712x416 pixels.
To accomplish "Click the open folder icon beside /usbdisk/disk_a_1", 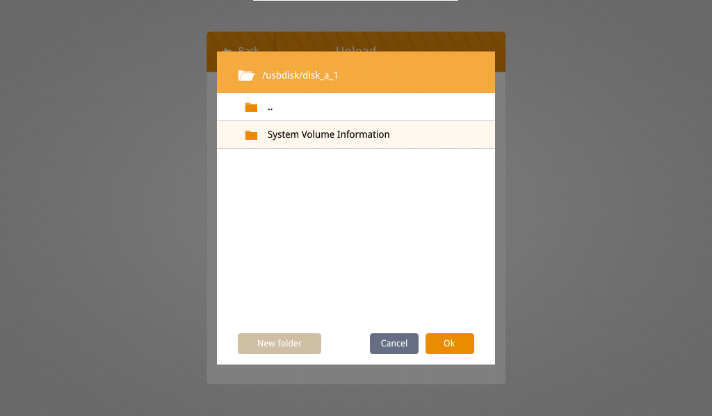I will tap(246, 75).
